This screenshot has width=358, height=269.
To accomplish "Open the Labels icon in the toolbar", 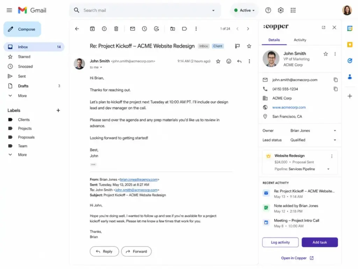I will click(x=185, y=29).
